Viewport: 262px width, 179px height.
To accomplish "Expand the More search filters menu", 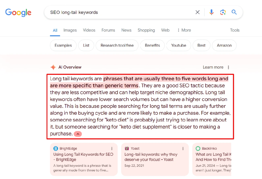I will click(x=184, y=30).
